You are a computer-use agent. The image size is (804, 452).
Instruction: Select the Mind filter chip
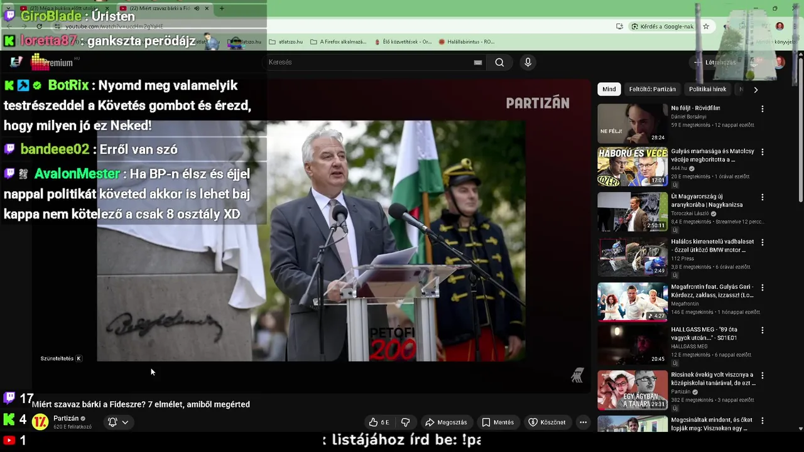(x=609, y=89)
